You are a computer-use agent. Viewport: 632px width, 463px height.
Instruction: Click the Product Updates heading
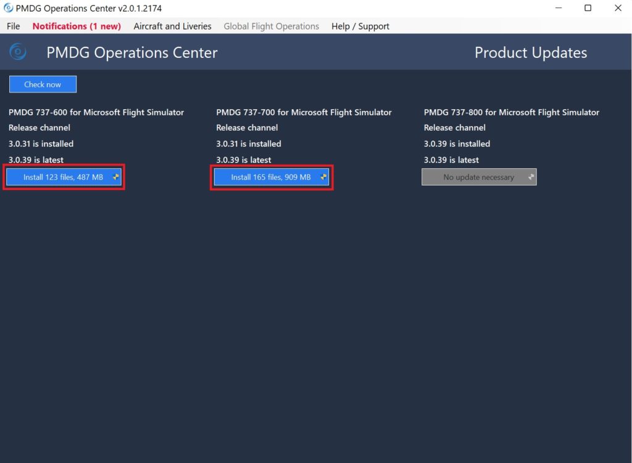531,53
